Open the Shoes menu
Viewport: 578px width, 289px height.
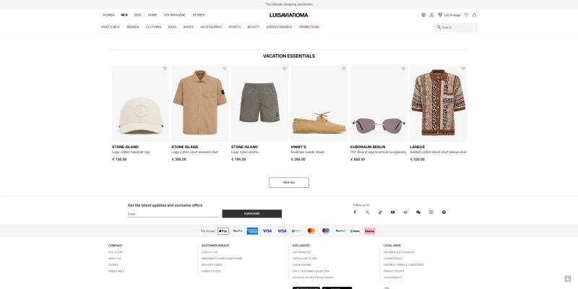[x=189, y=27]
